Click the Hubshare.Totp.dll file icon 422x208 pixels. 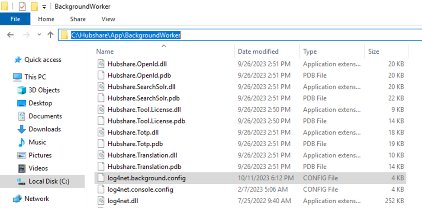101,133
